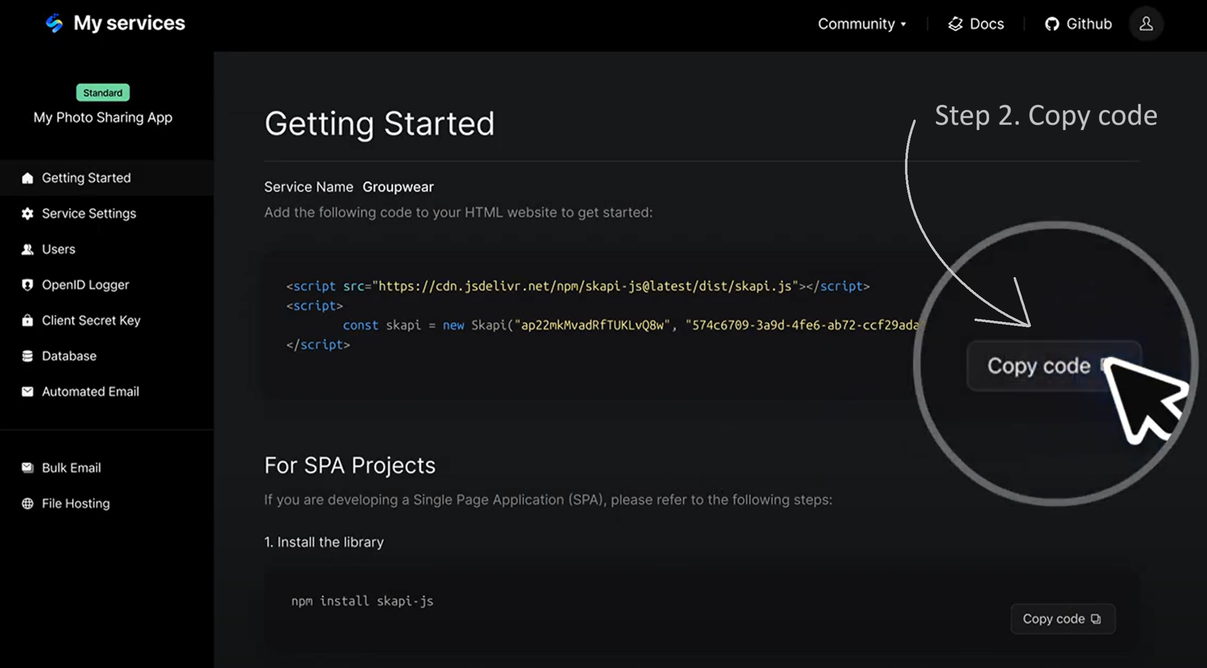
Task: Click the Standard plan badge
Action: pos(103,93)
